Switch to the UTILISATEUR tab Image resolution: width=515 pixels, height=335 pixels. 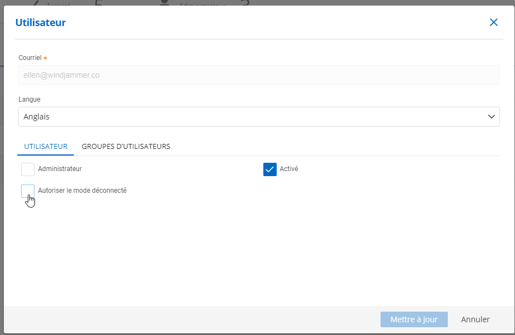tap(46, 147)
